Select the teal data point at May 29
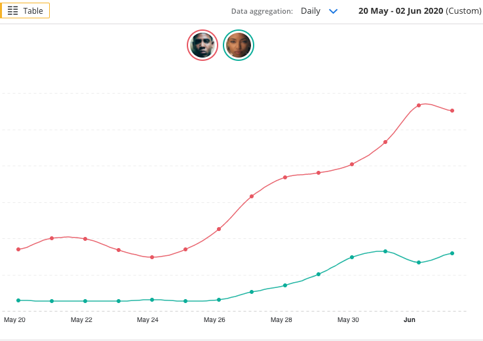This screenshot has width=483, height=341. (319, 274)
